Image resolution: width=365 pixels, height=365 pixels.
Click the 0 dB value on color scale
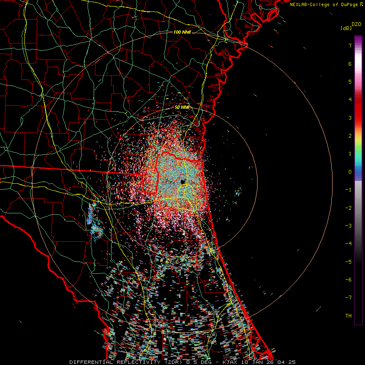[x=350, y=172]
